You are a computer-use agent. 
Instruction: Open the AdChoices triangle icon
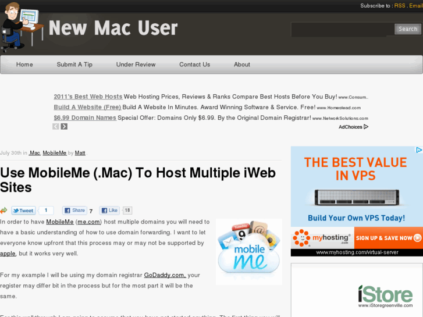(366, 127)
